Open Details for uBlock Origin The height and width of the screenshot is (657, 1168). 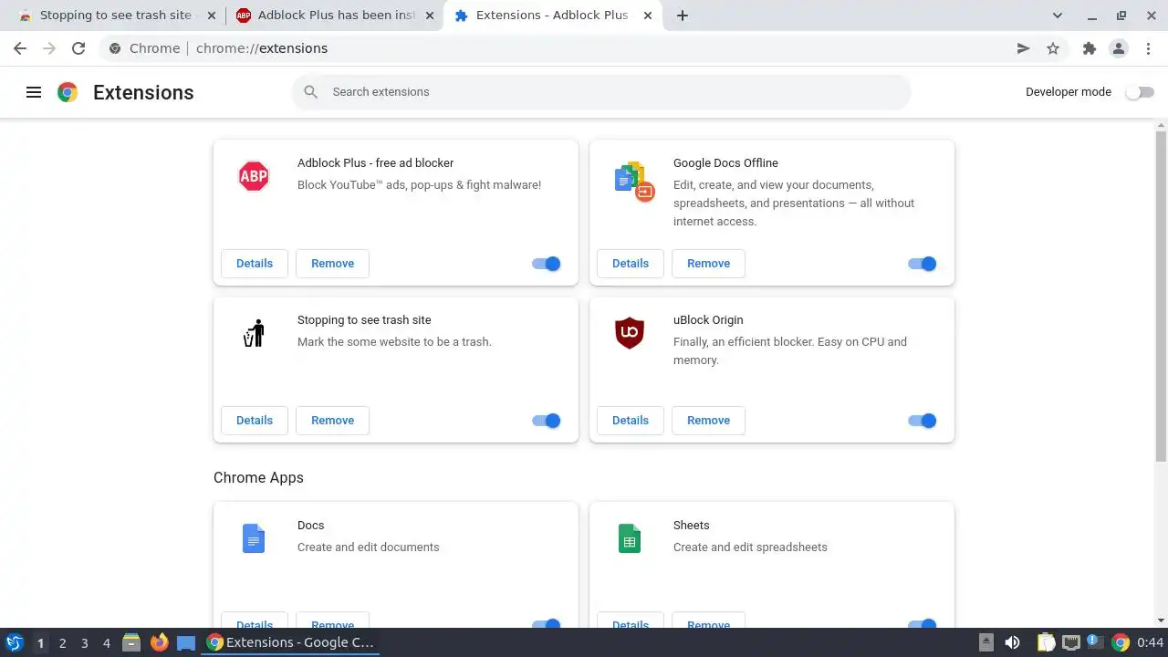click(x=631, y=421)
